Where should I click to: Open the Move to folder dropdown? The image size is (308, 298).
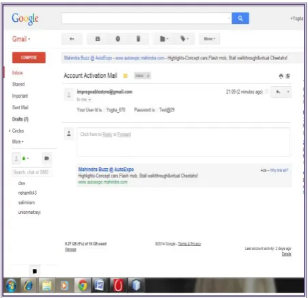click(164, 39)
